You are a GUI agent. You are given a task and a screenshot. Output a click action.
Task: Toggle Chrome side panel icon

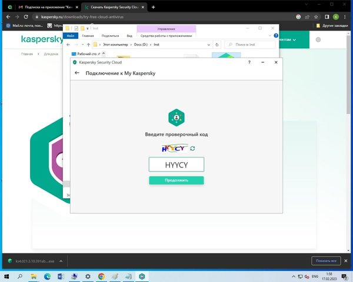[x=327, y=17]
